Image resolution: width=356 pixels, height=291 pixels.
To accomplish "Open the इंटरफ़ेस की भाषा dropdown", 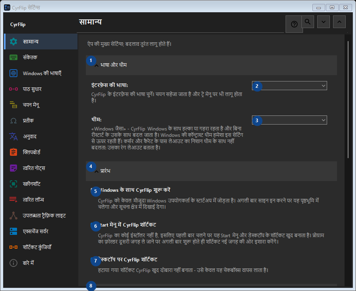I will point(290,86).
